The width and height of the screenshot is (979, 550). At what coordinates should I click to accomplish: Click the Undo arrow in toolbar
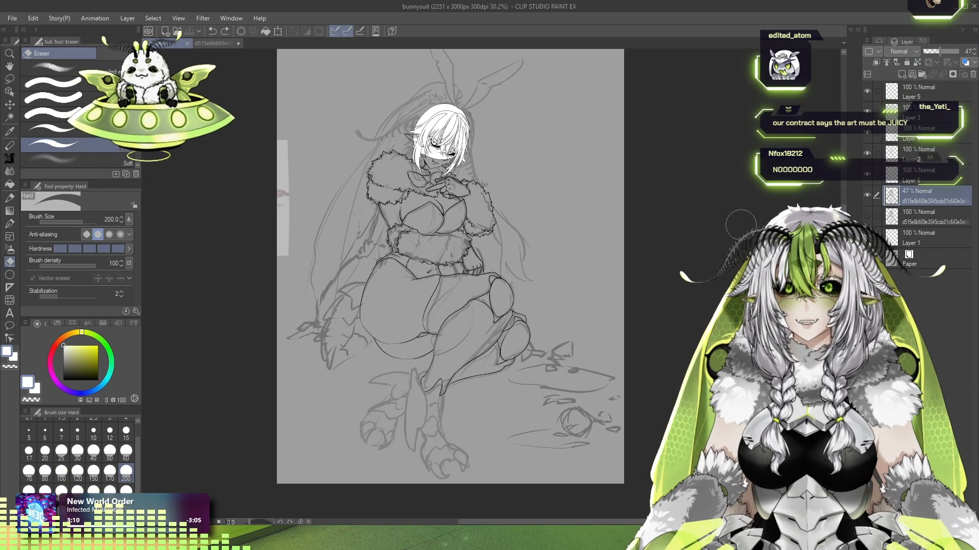212,31
